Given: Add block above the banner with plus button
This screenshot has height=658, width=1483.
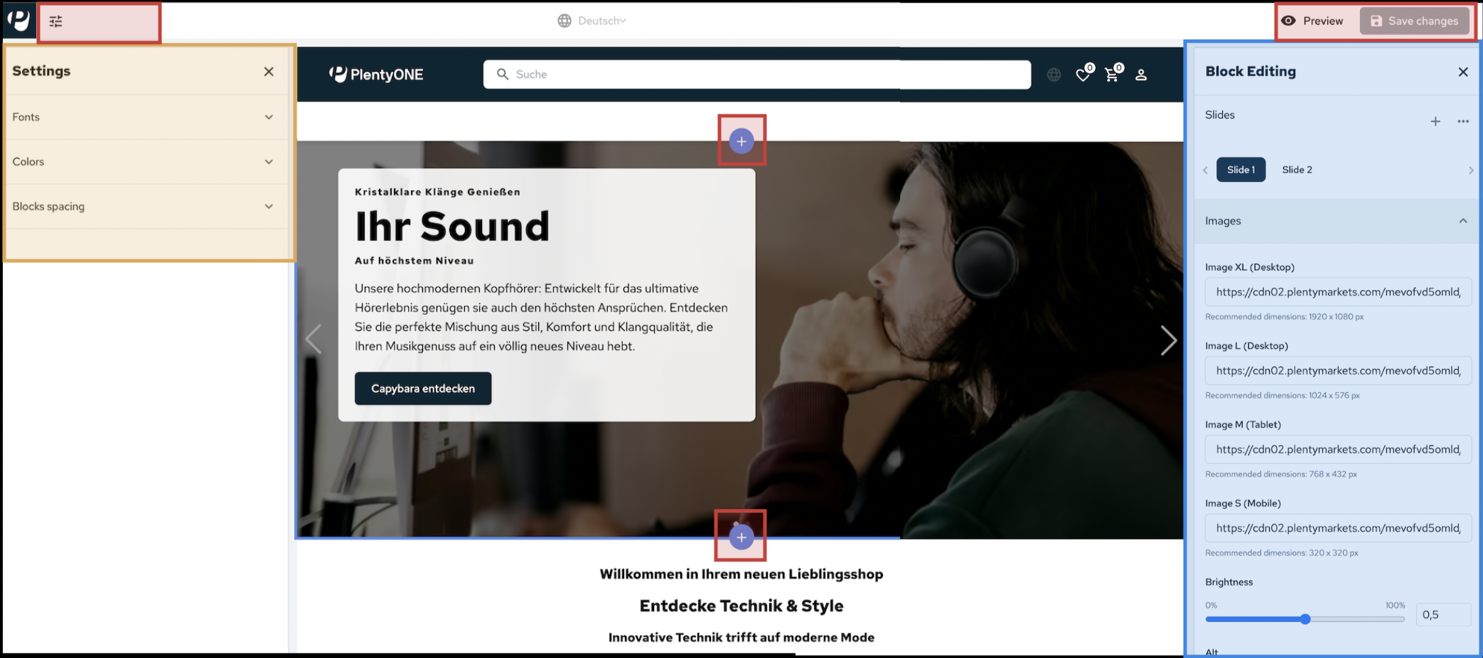Looking at the screenshot, I should [741, 141].
